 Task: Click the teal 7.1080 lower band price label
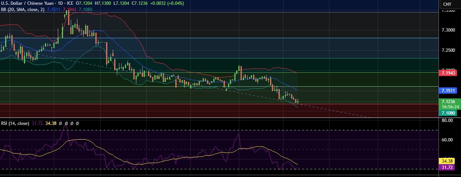pyautogui.click(x=449, y=113)
